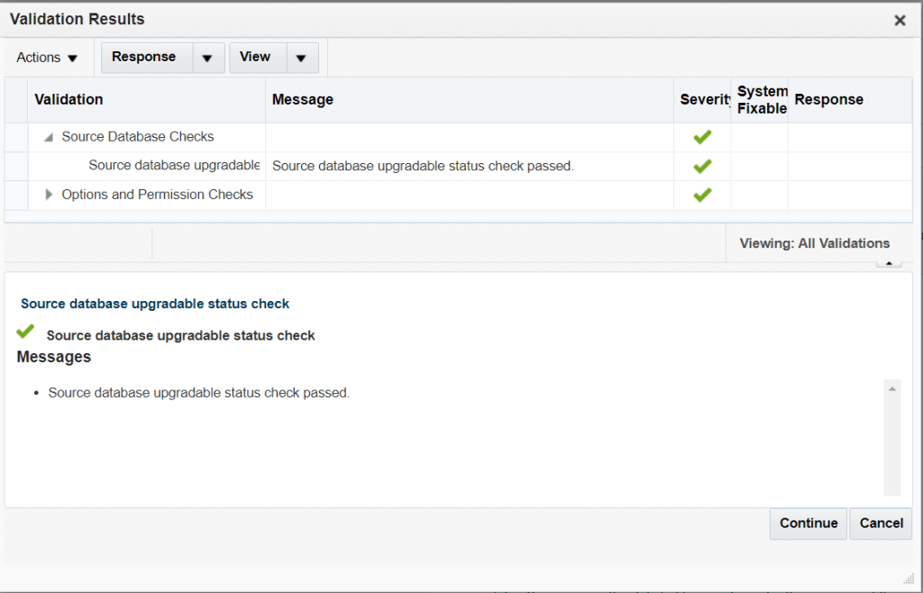Click the Validation column header

pos(69,100)
